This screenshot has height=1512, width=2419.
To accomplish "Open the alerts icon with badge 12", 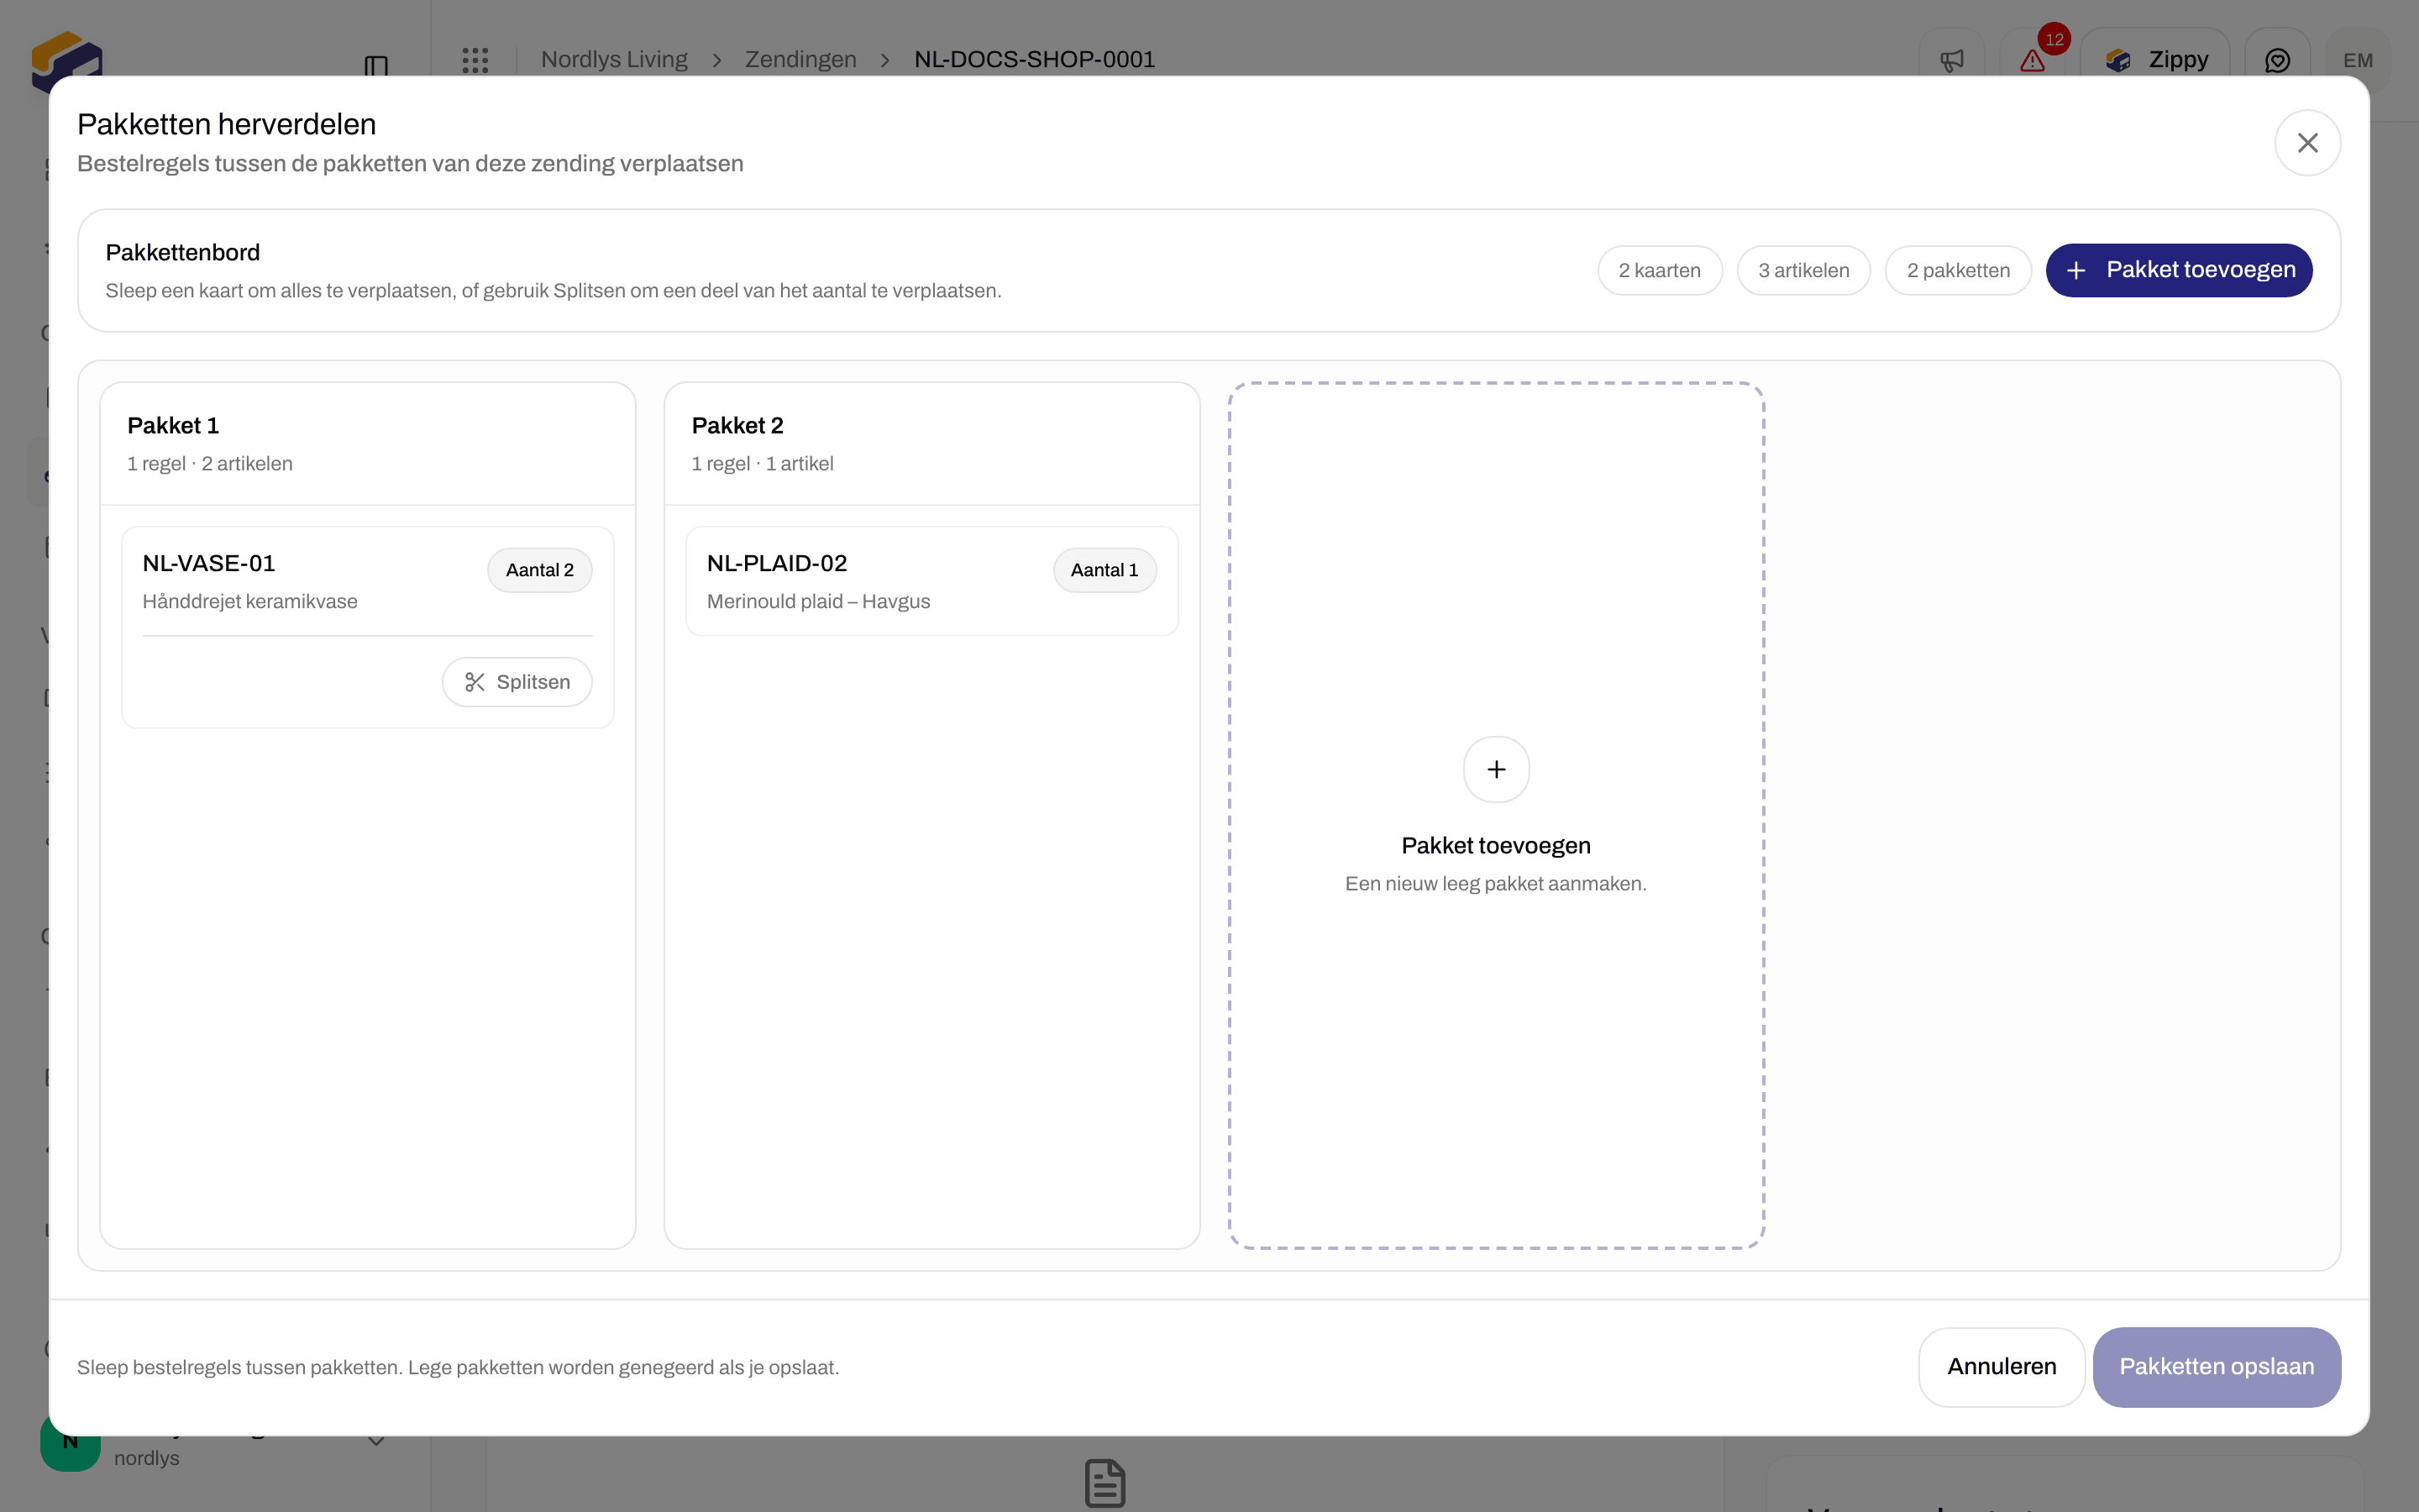I will 2032,60.
